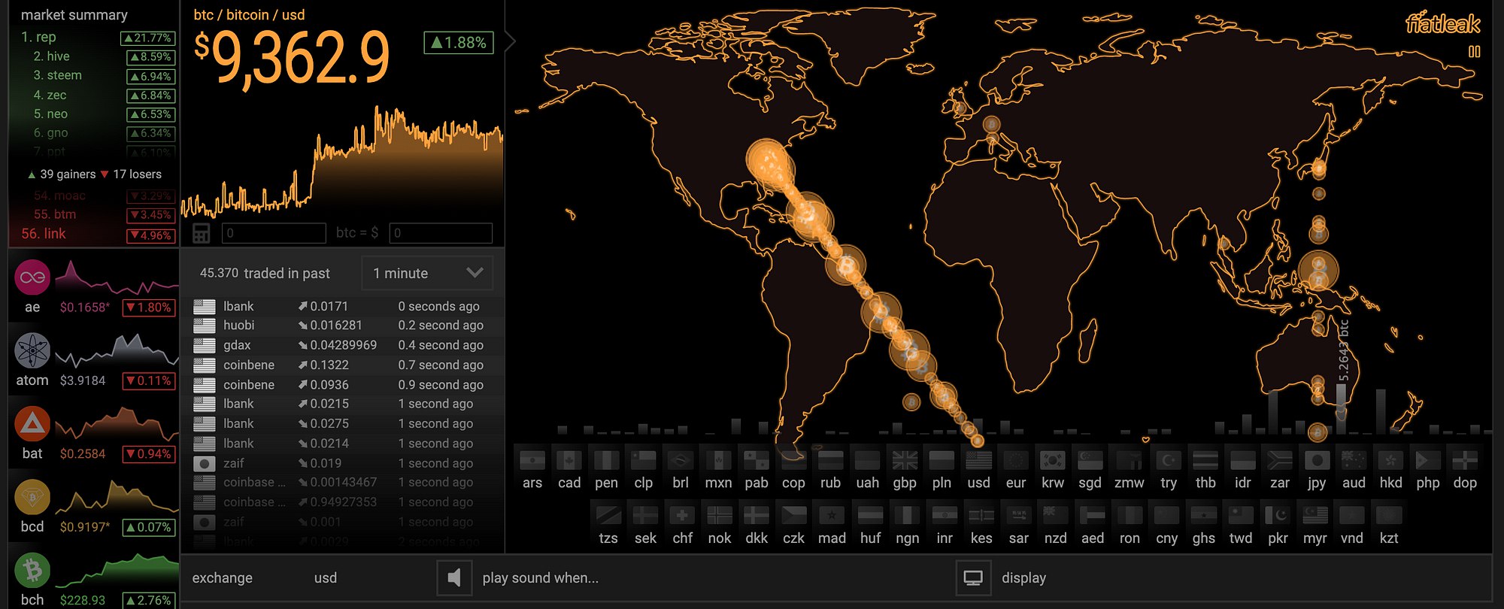Viewport: 1504px width, 609px height.
Task: Click the 6.94% badge next to steem
Action: click(150, 77)
